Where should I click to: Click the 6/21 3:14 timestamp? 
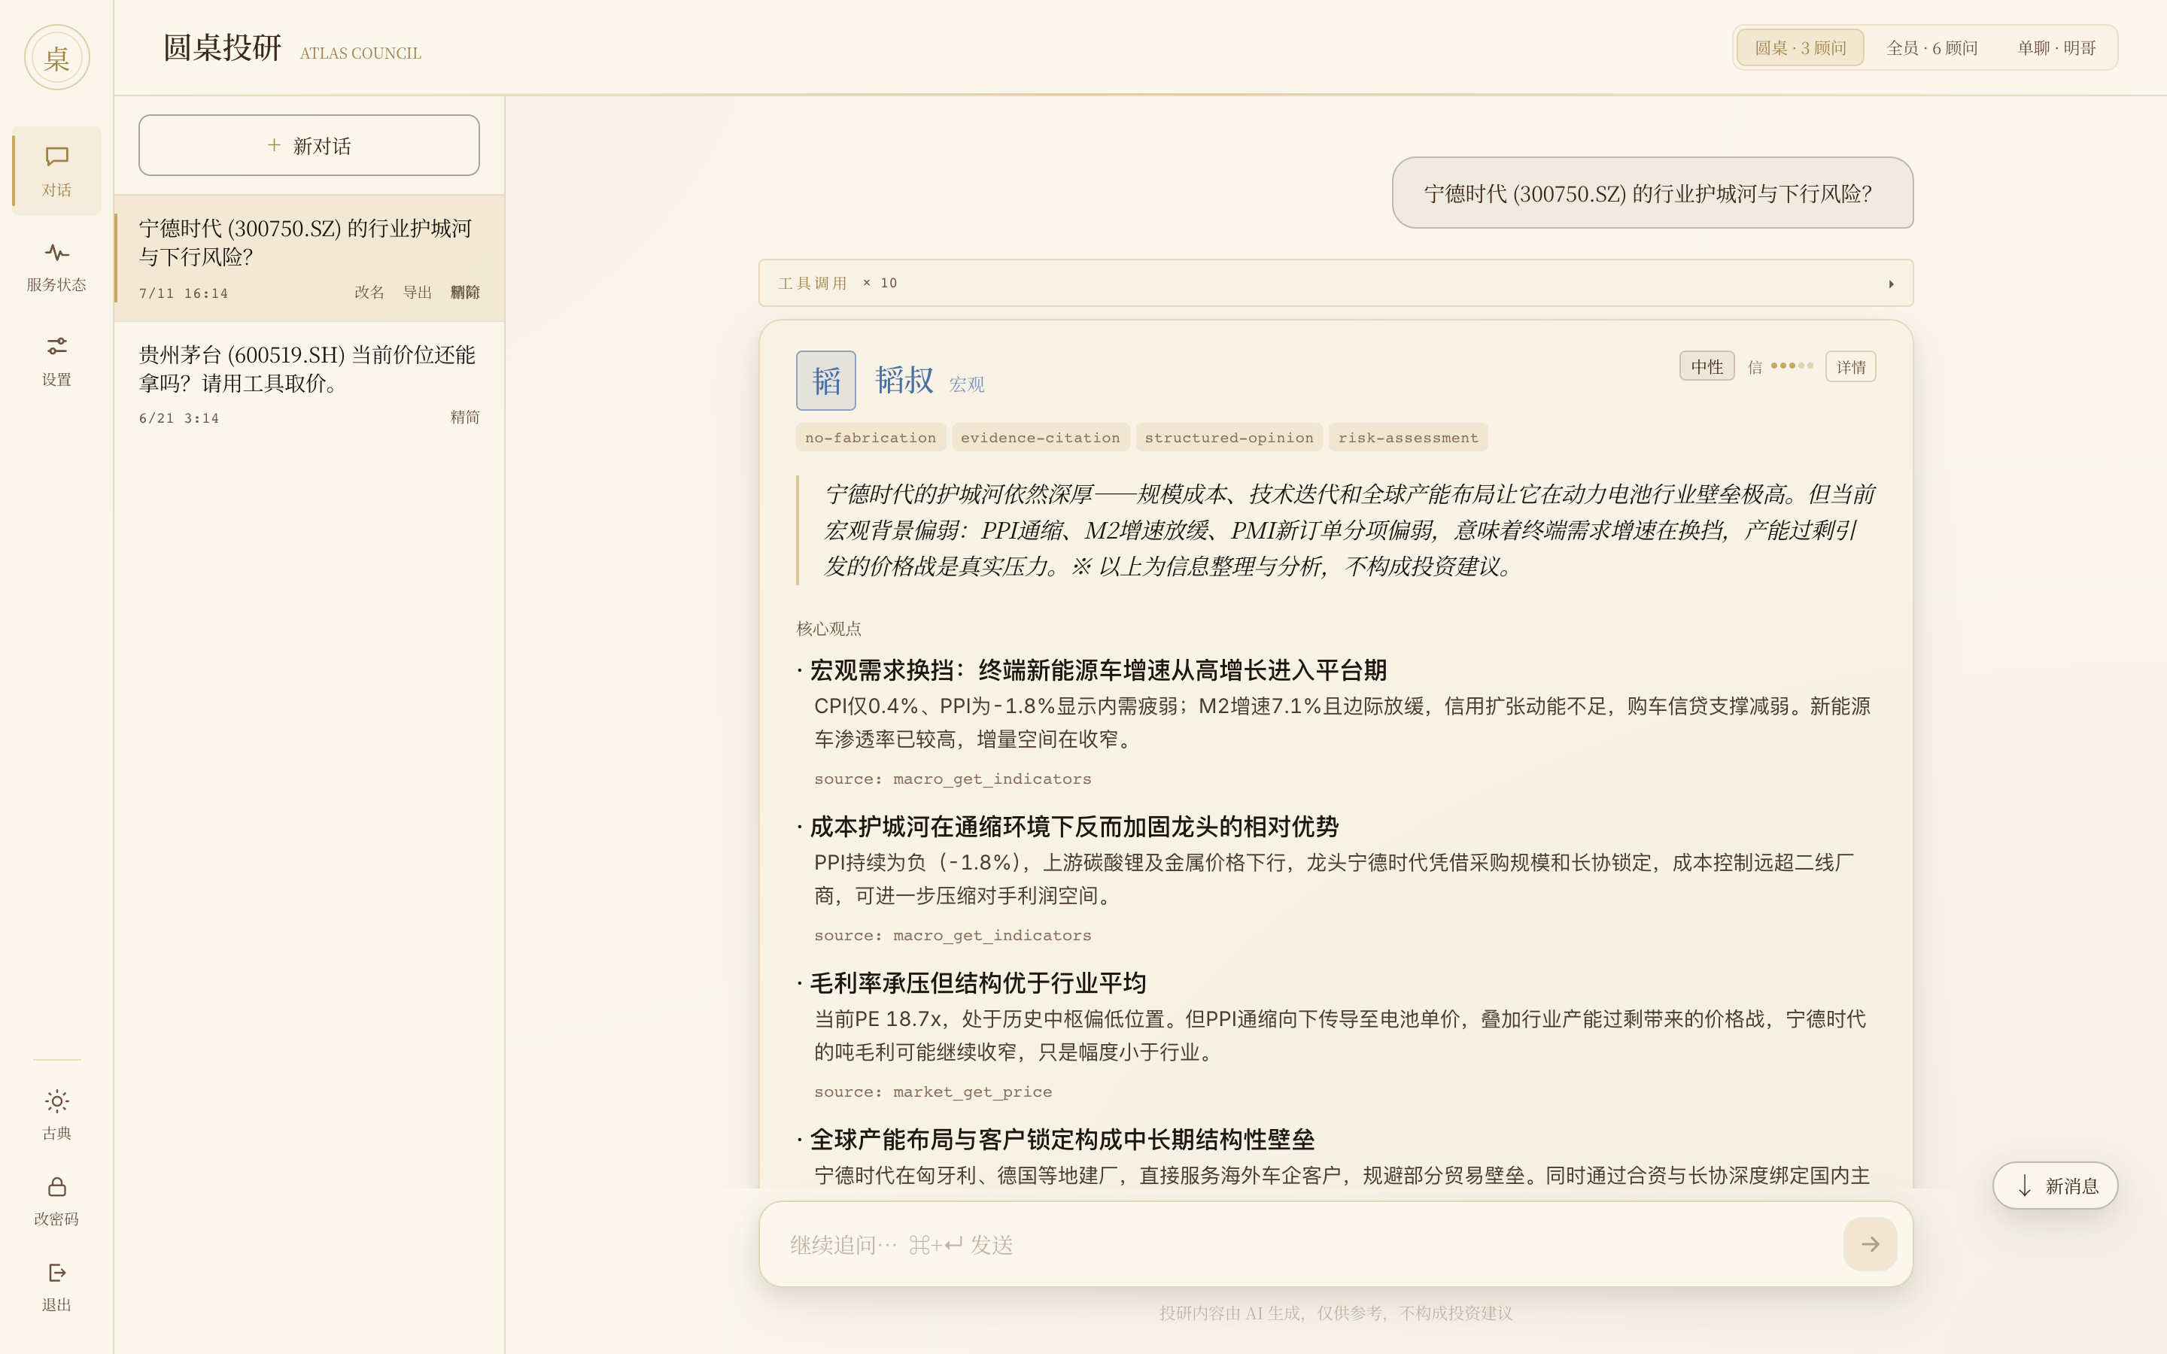tap(179, 418)
